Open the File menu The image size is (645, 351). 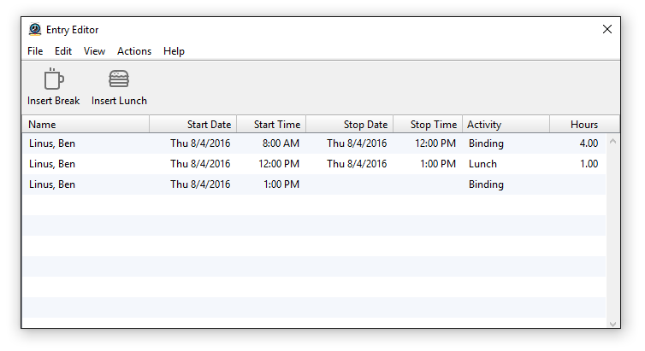(x=35, y=51)
